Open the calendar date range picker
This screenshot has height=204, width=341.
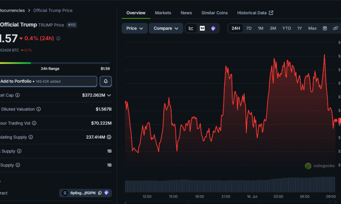click(325, 29)
